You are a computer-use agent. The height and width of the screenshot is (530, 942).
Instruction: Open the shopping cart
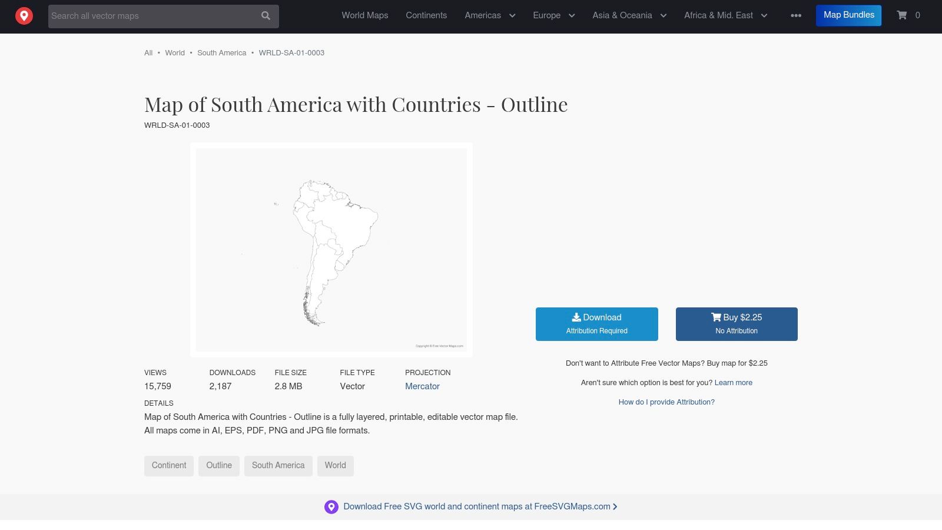902,16
